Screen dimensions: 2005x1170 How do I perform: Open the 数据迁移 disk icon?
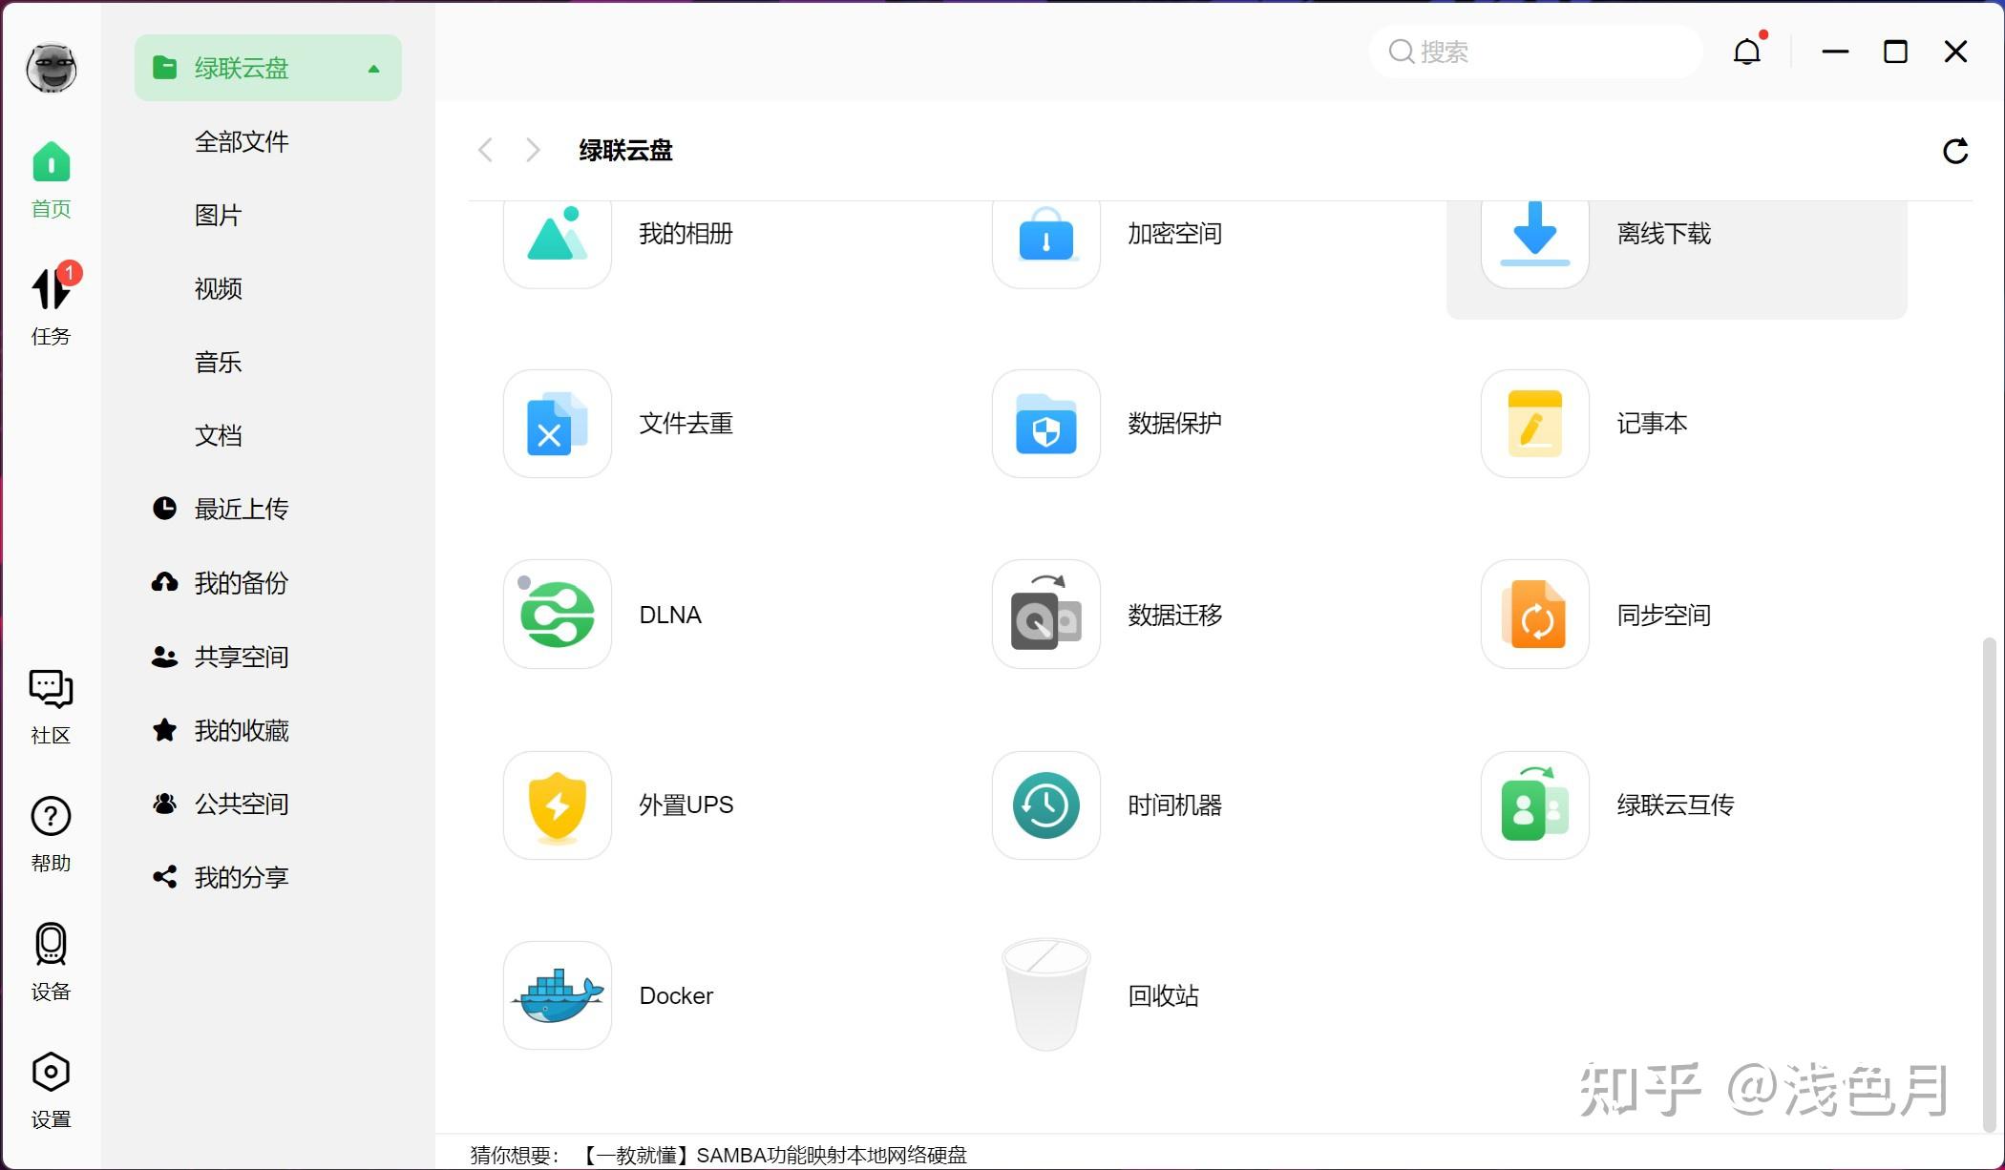coord(1046,615)
